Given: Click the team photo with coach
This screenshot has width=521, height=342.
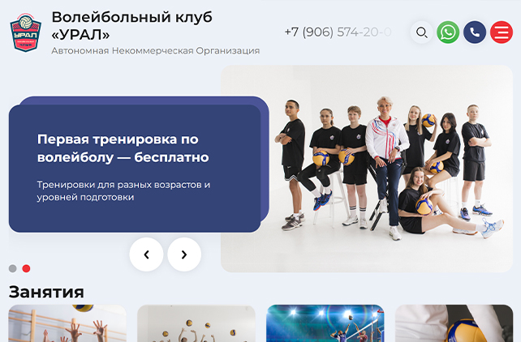Looking at the screenshot, I should pyautogui.click(x=367, y=169).
